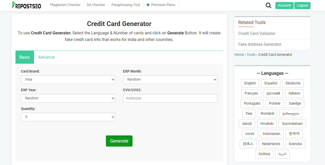Viewport: 325px width, 165px height.
Task: Open the Plagiarism Checker menu item
Action: tap(65, 5)
